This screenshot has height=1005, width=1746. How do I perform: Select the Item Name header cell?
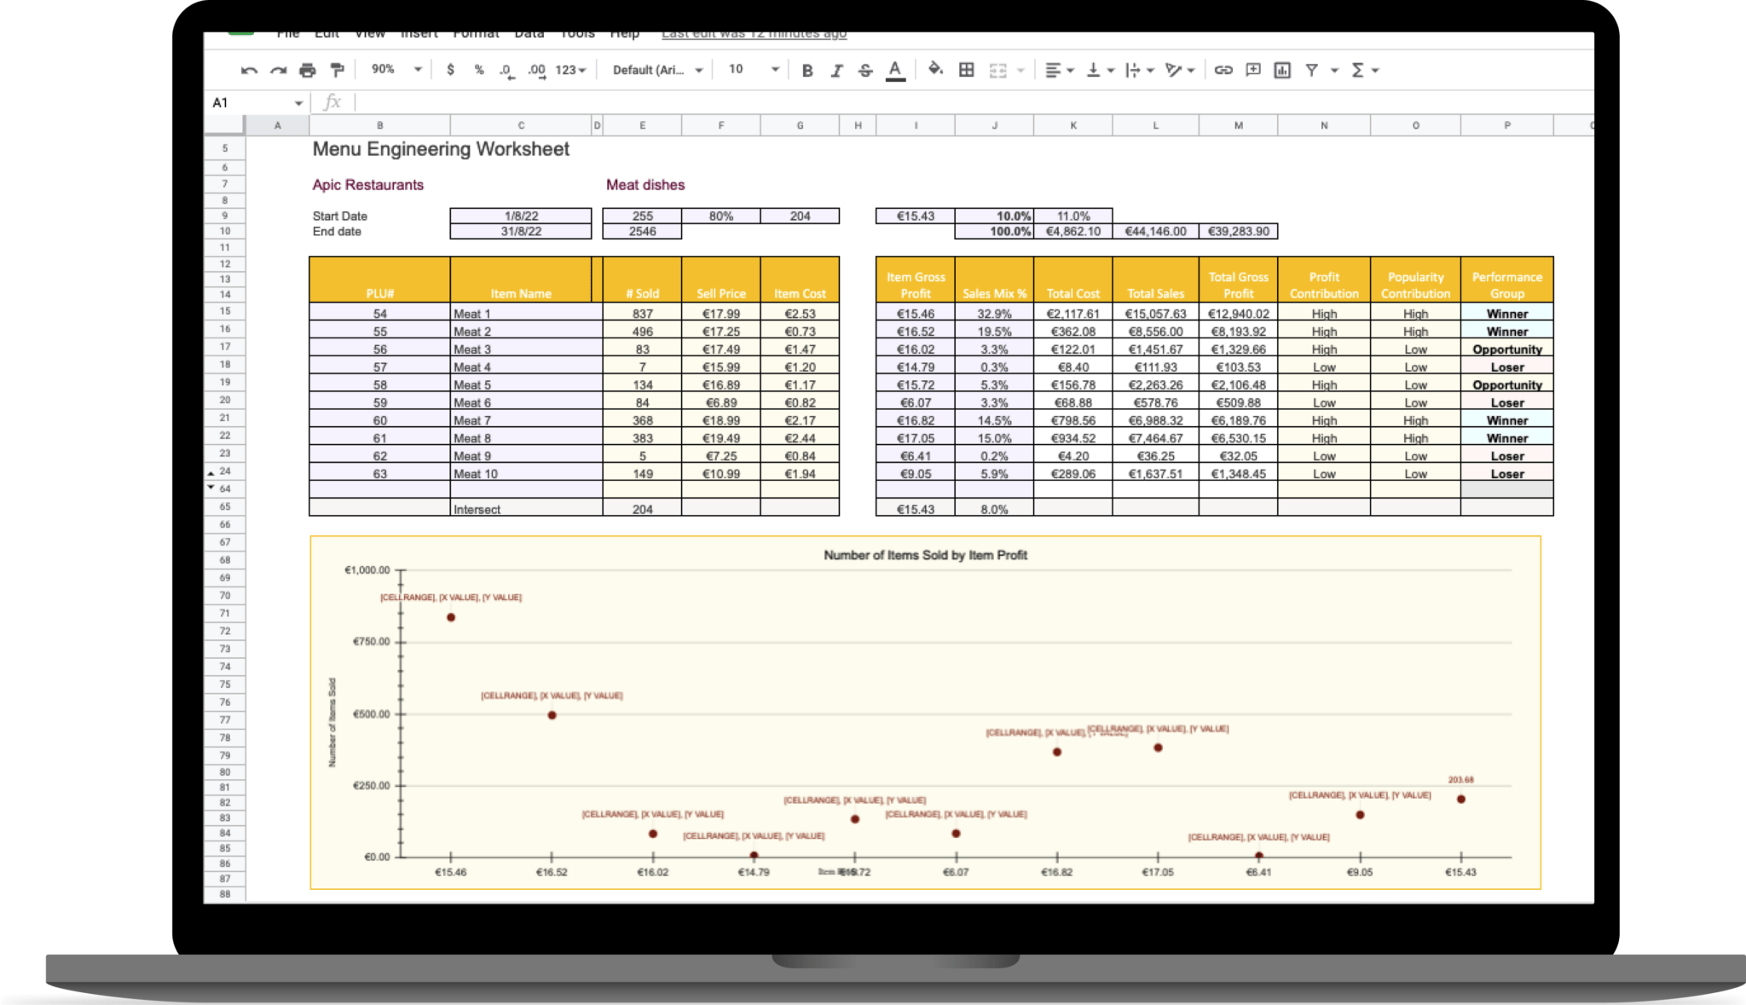pyautogui.click(x=521, y=280)
